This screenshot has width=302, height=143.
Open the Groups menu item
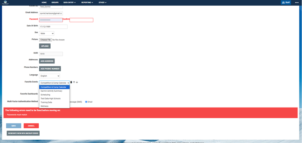(55, 3)
